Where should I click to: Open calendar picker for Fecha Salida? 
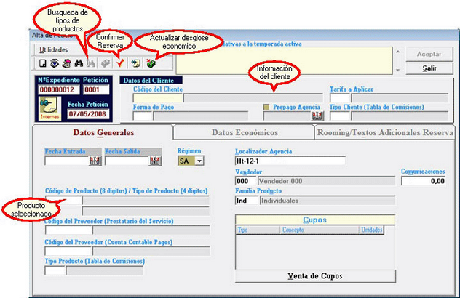[x=155, y=161]
